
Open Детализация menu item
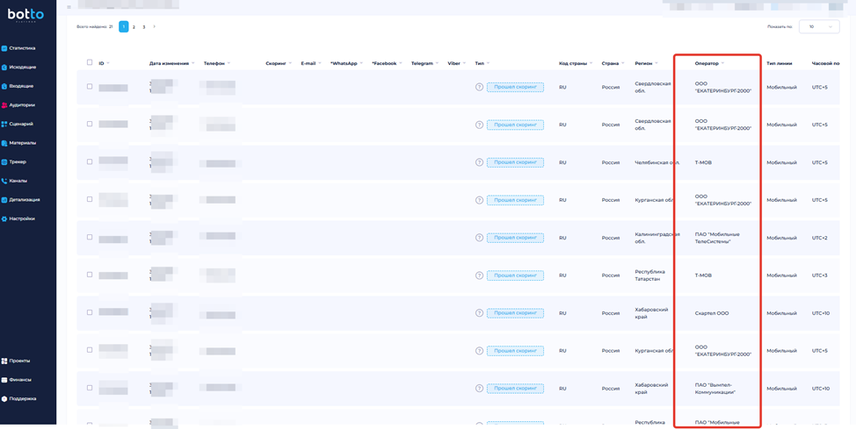coord(25,200)
